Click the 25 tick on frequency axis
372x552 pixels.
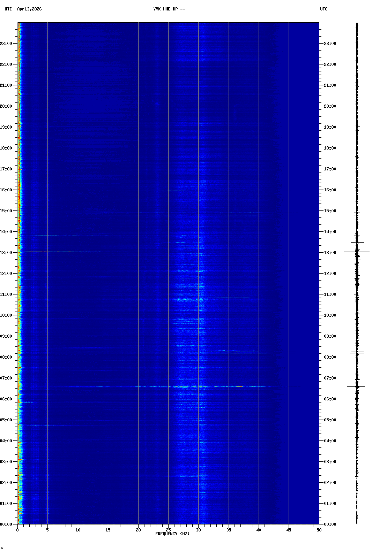tap(168, 530)
